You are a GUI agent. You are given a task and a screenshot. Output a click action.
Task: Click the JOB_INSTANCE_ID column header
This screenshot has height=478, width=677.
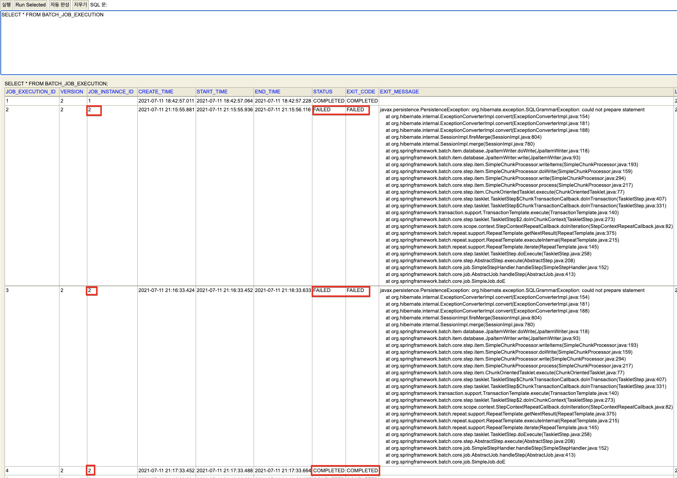[111, 92]
